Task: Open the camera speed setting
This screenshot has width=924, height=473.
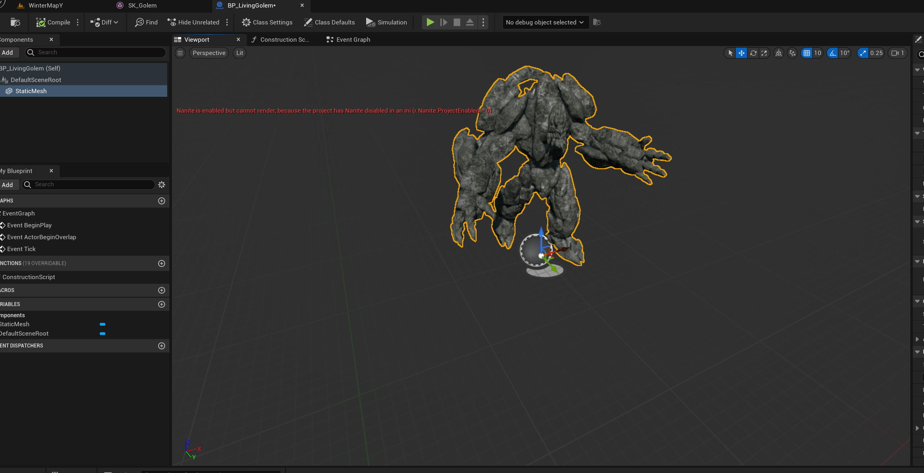Action: tap(898, 53)
